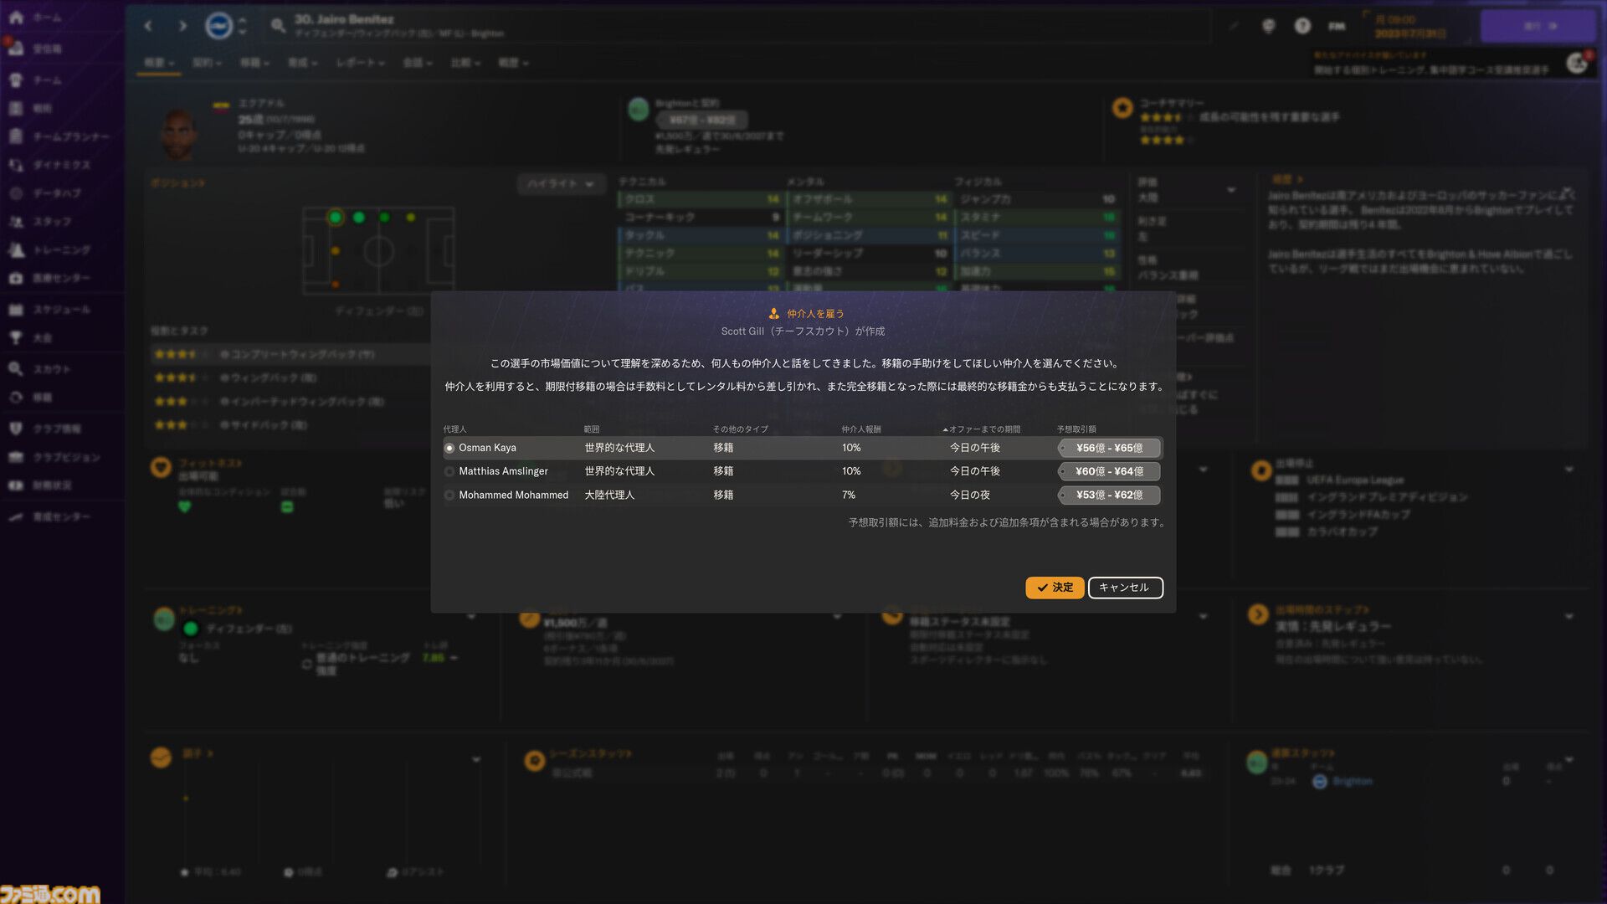Open the Finances (財務状況) sidebar icon

point(16,485)
